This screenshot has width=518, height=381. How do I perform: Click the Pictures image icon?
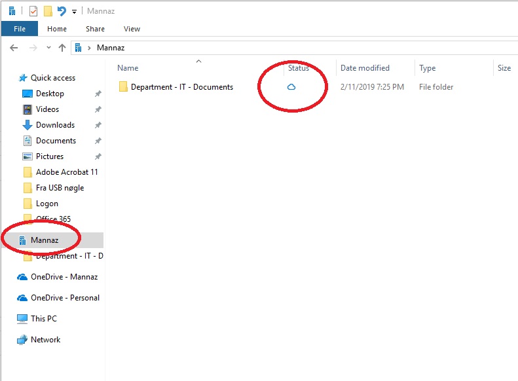[x=28, y=156]
